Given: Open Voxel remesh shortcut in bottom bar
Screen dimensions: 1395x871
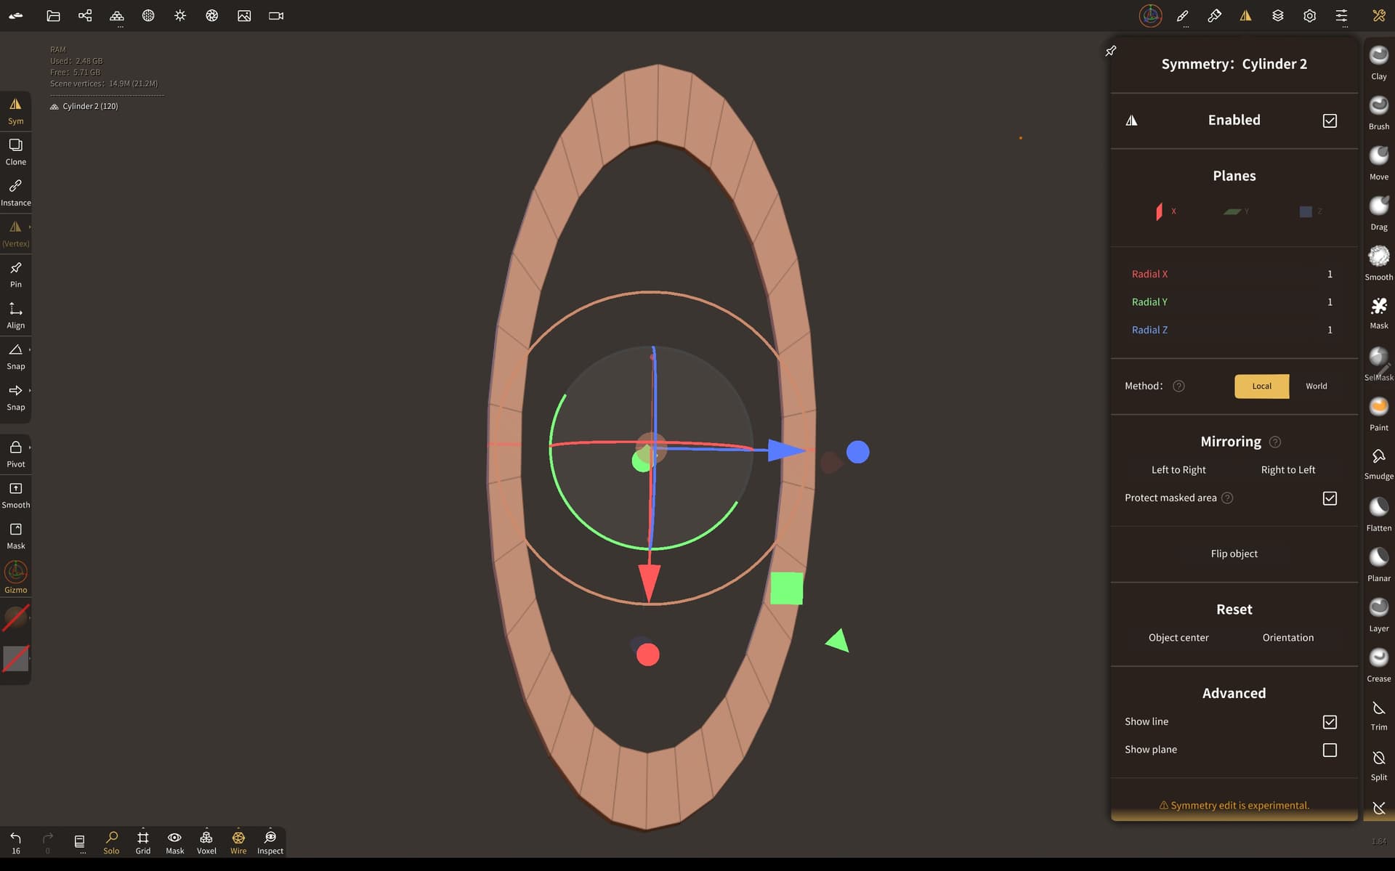Looking at the screenshot, I should coord(206,843).
